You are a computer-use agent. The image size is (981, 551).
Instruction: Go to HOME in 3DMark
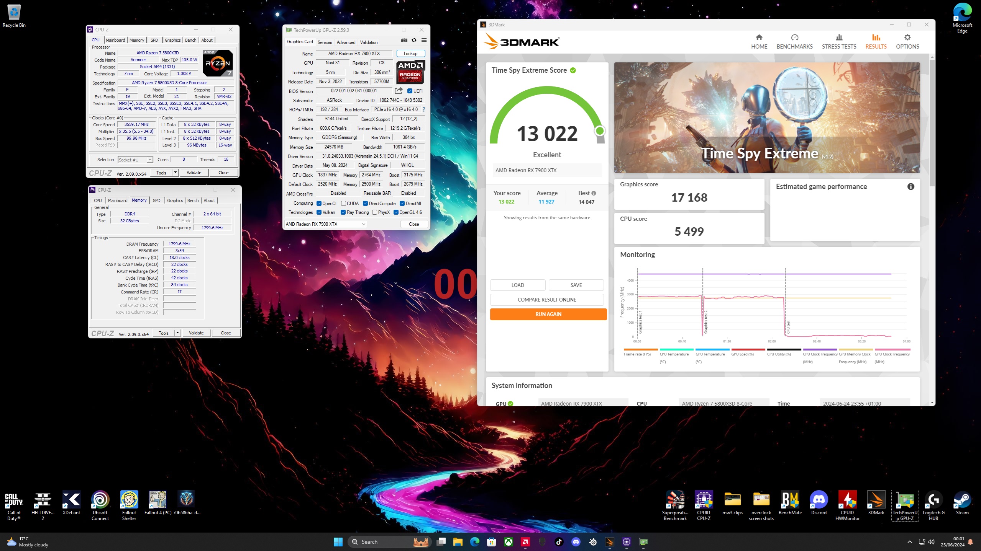(759, 42)
